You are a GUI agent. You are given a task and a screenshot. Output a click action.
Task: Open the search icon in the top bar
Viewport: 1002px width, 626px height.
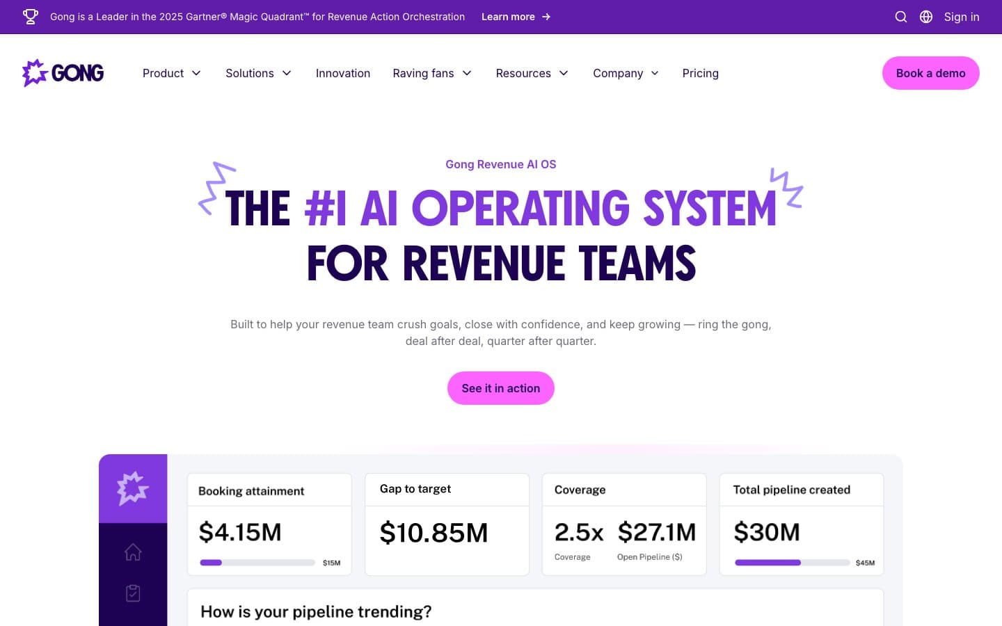pyautogui.click(x=901, y=17)
